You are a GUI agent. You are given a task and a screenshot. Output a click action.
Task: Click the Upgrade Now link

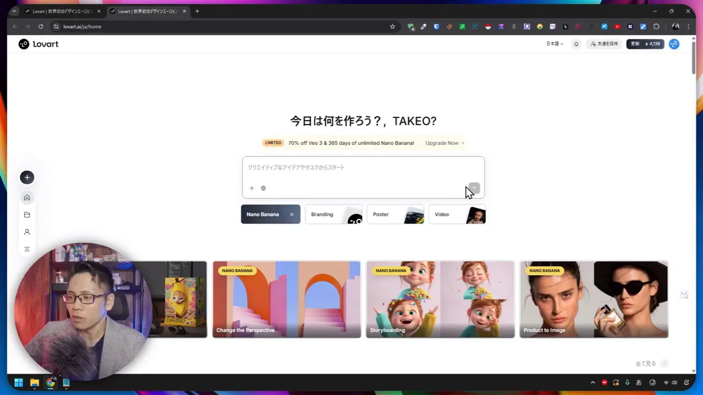(445, 143)
